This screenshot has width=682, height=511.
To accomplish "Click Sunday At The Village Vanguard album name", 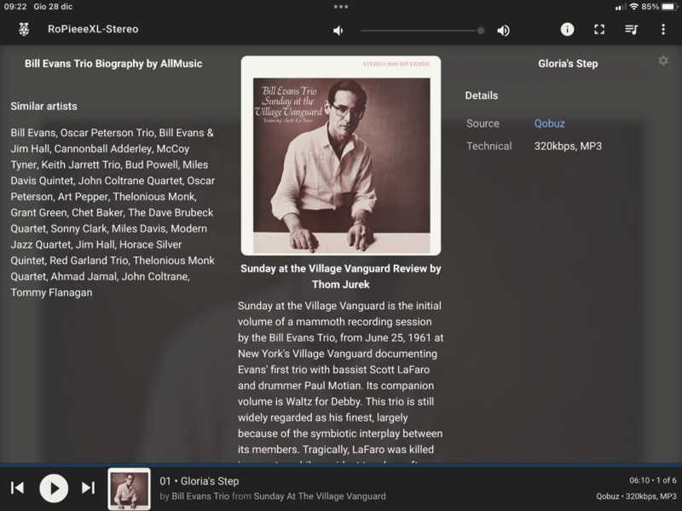I will pos(320,496).
